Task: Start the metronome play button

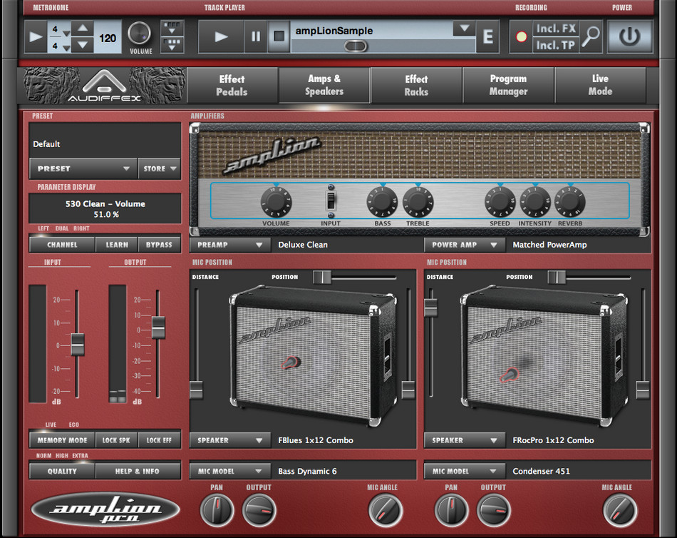Action: click(36, 37)
